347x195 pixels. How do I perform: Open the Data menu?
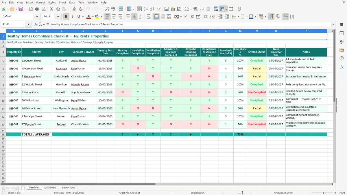[x=72, y=2]
